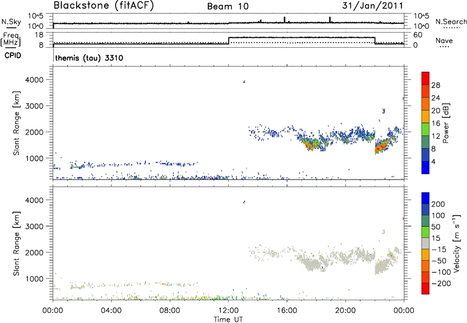The height and width of the screenshot is (323, 467).
Task: Click the 12:00 time tick label
Action: pos(228,311)
